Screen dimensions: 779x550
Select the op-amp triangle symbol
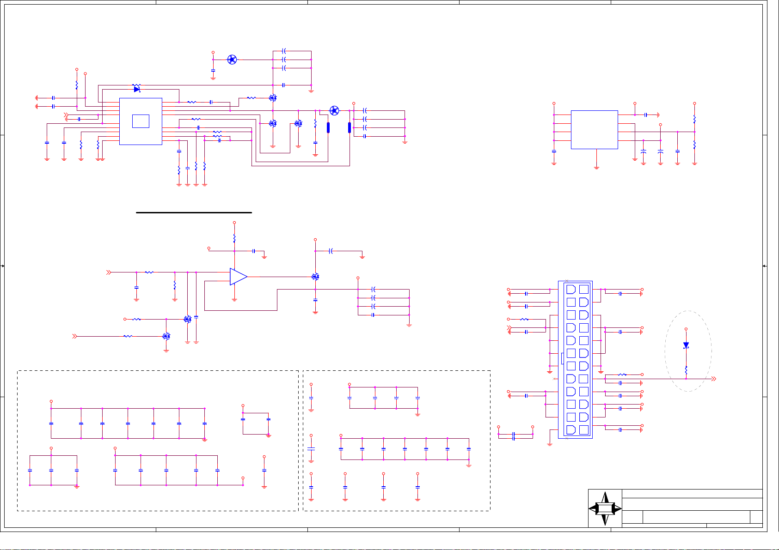(x=239, y=277)
